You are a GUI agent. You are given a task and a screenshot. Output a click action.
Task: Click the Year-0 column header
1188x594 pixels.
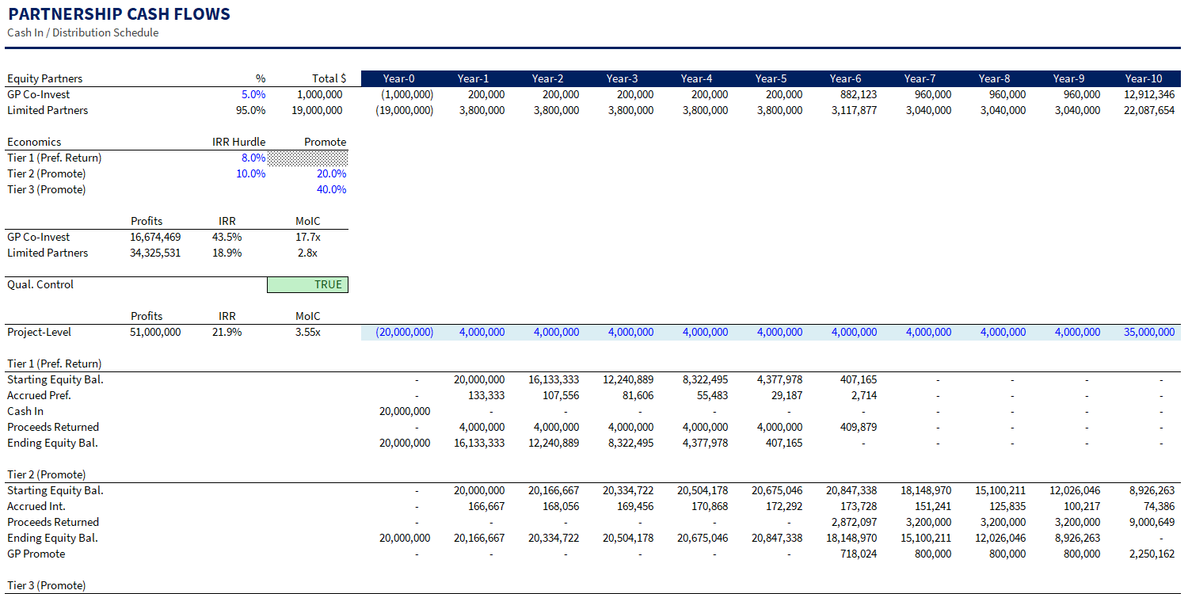(398, 78)
